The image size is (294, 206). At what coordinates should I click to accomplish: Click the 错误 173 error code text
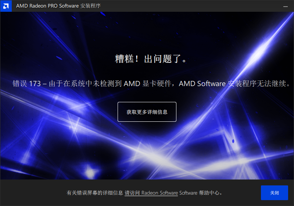point(26,84)
